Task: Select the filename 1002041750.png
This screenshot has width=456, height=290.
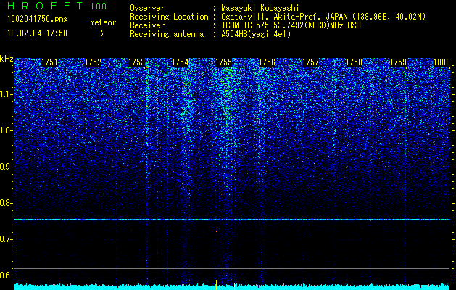Action: coord(38,20)
